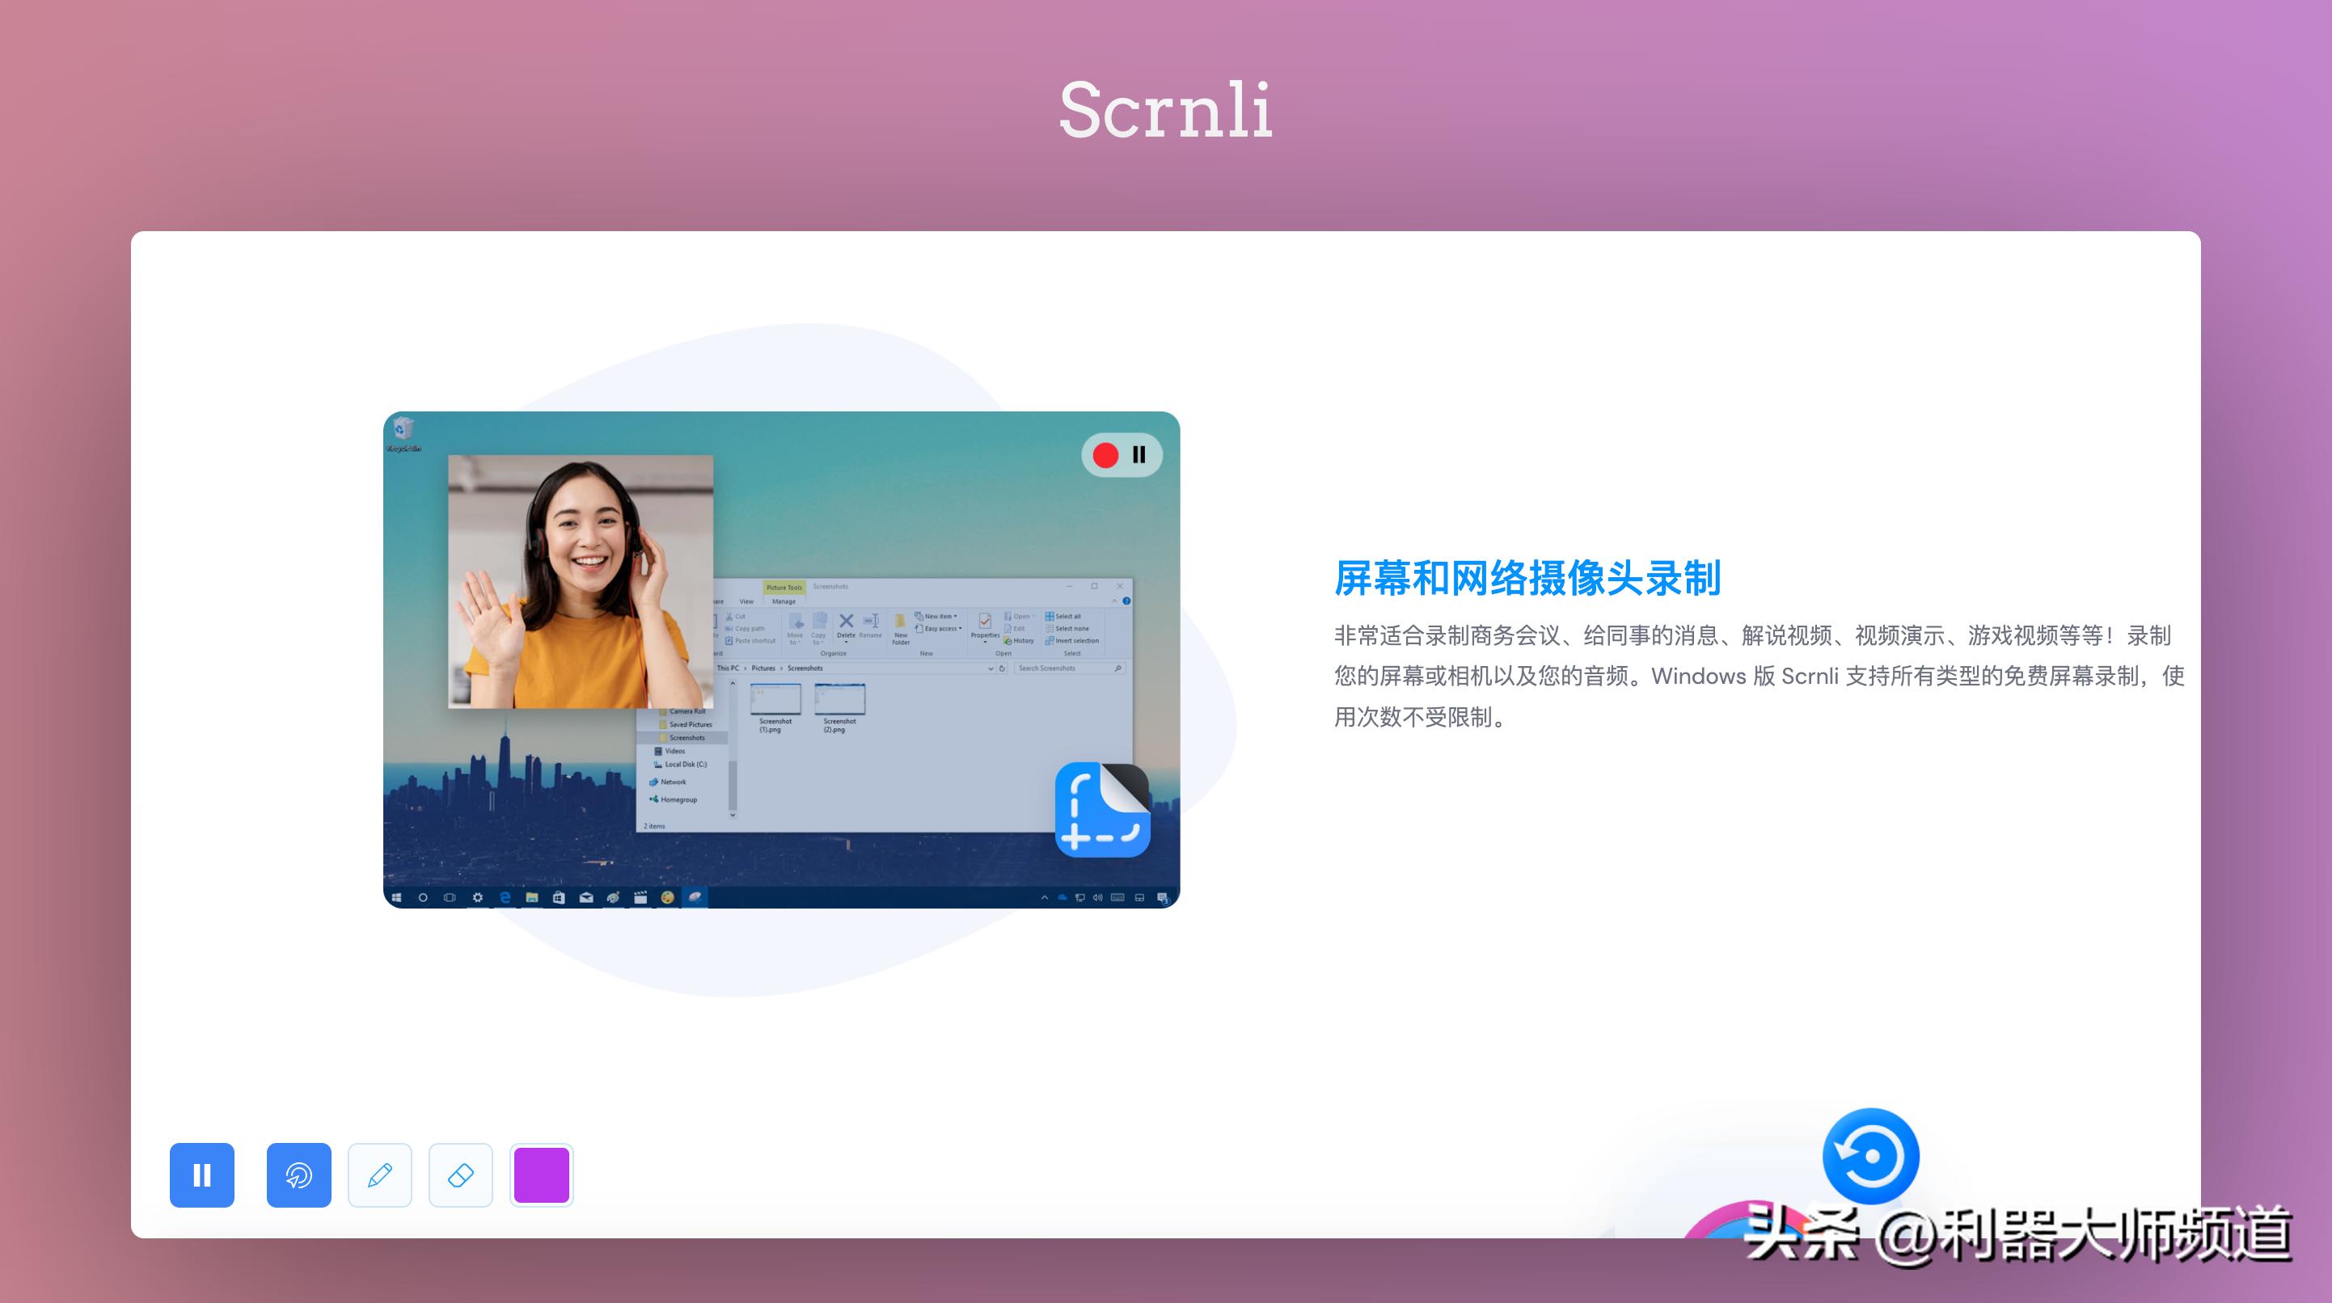Click the blue circular restore arrow icon

pyautogui.click(x=1870, y=1156)
